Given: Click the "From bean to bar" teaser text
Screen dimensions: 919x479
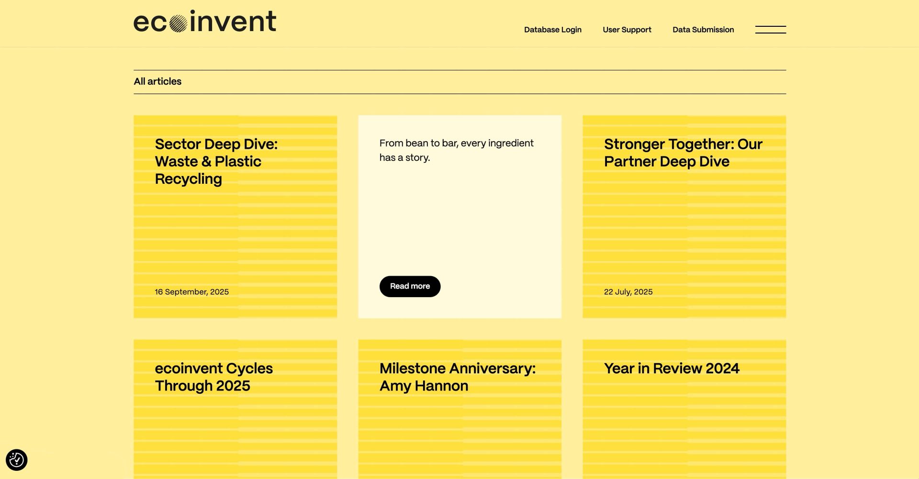Looking at the screenshot, I should click(456, 150).
